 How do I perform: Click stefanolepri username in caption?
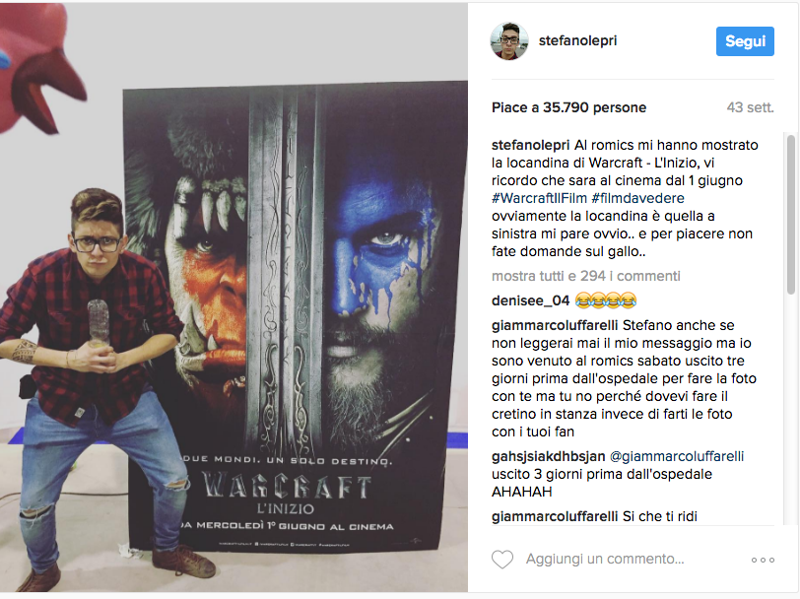click(530, 145)
